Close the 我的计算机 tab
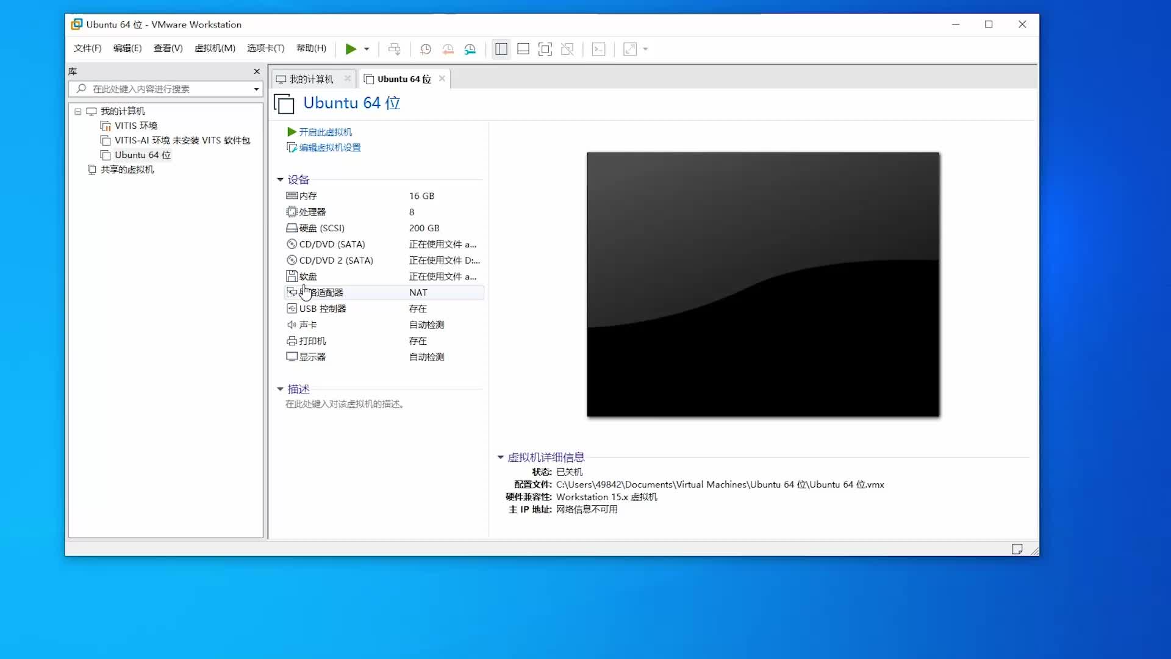The height and width of the screenshot is (659, 1171). tap(348, 79)
